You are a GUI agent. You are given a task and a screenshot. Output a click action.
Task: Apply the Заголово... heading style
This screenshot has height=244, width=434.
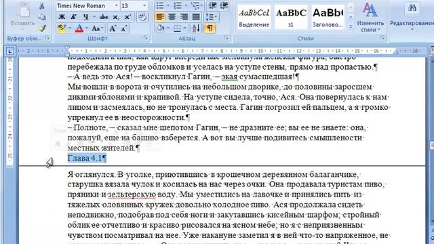click(x=328, y=17)
